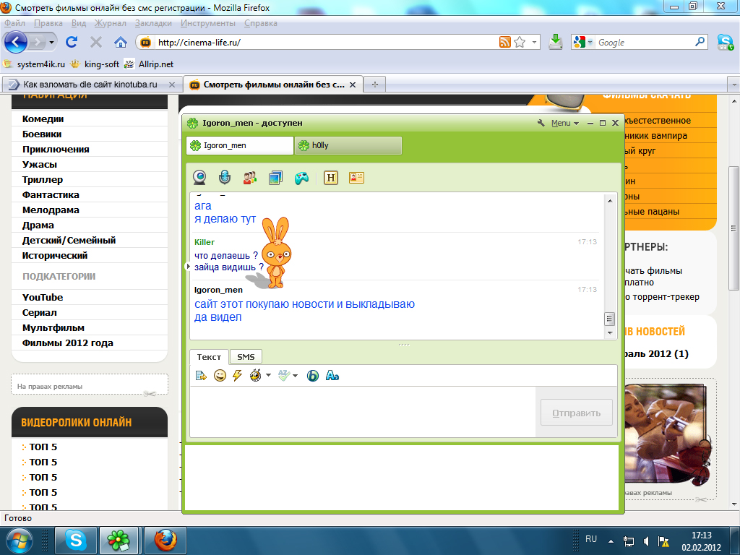Change the RU keyboard language indicator
The width and height of the screenshot is (740, 555).
pyautogui.click(x=591, y=539)
